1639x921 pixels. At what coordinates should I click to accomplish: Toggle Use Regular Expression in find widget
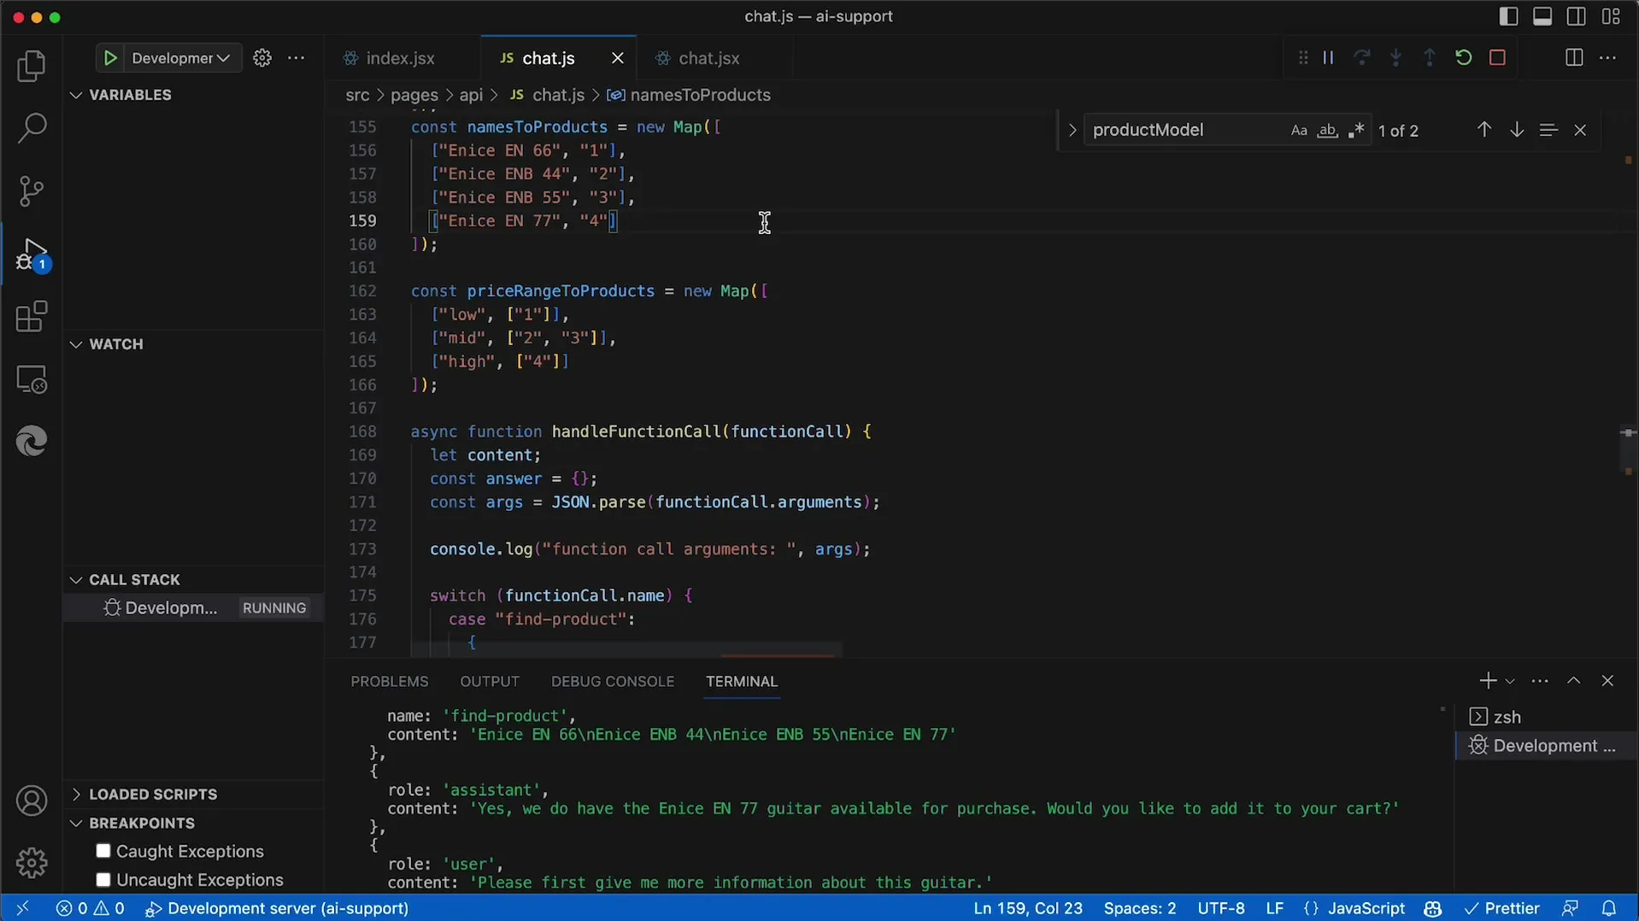1355,130
